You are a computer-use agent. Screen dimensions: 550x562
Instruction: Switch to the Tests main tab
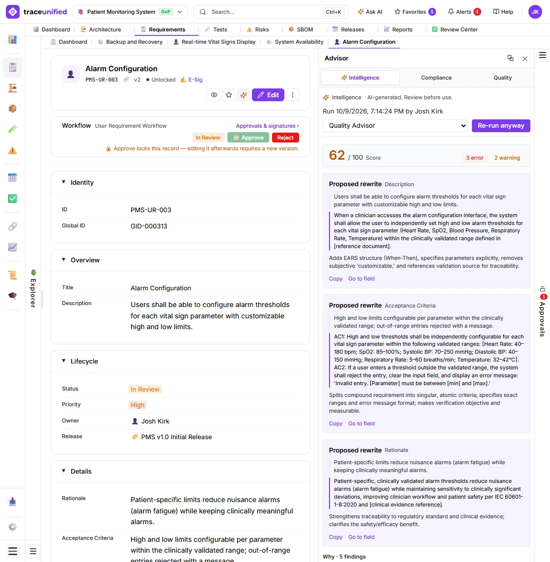point(216,29)
